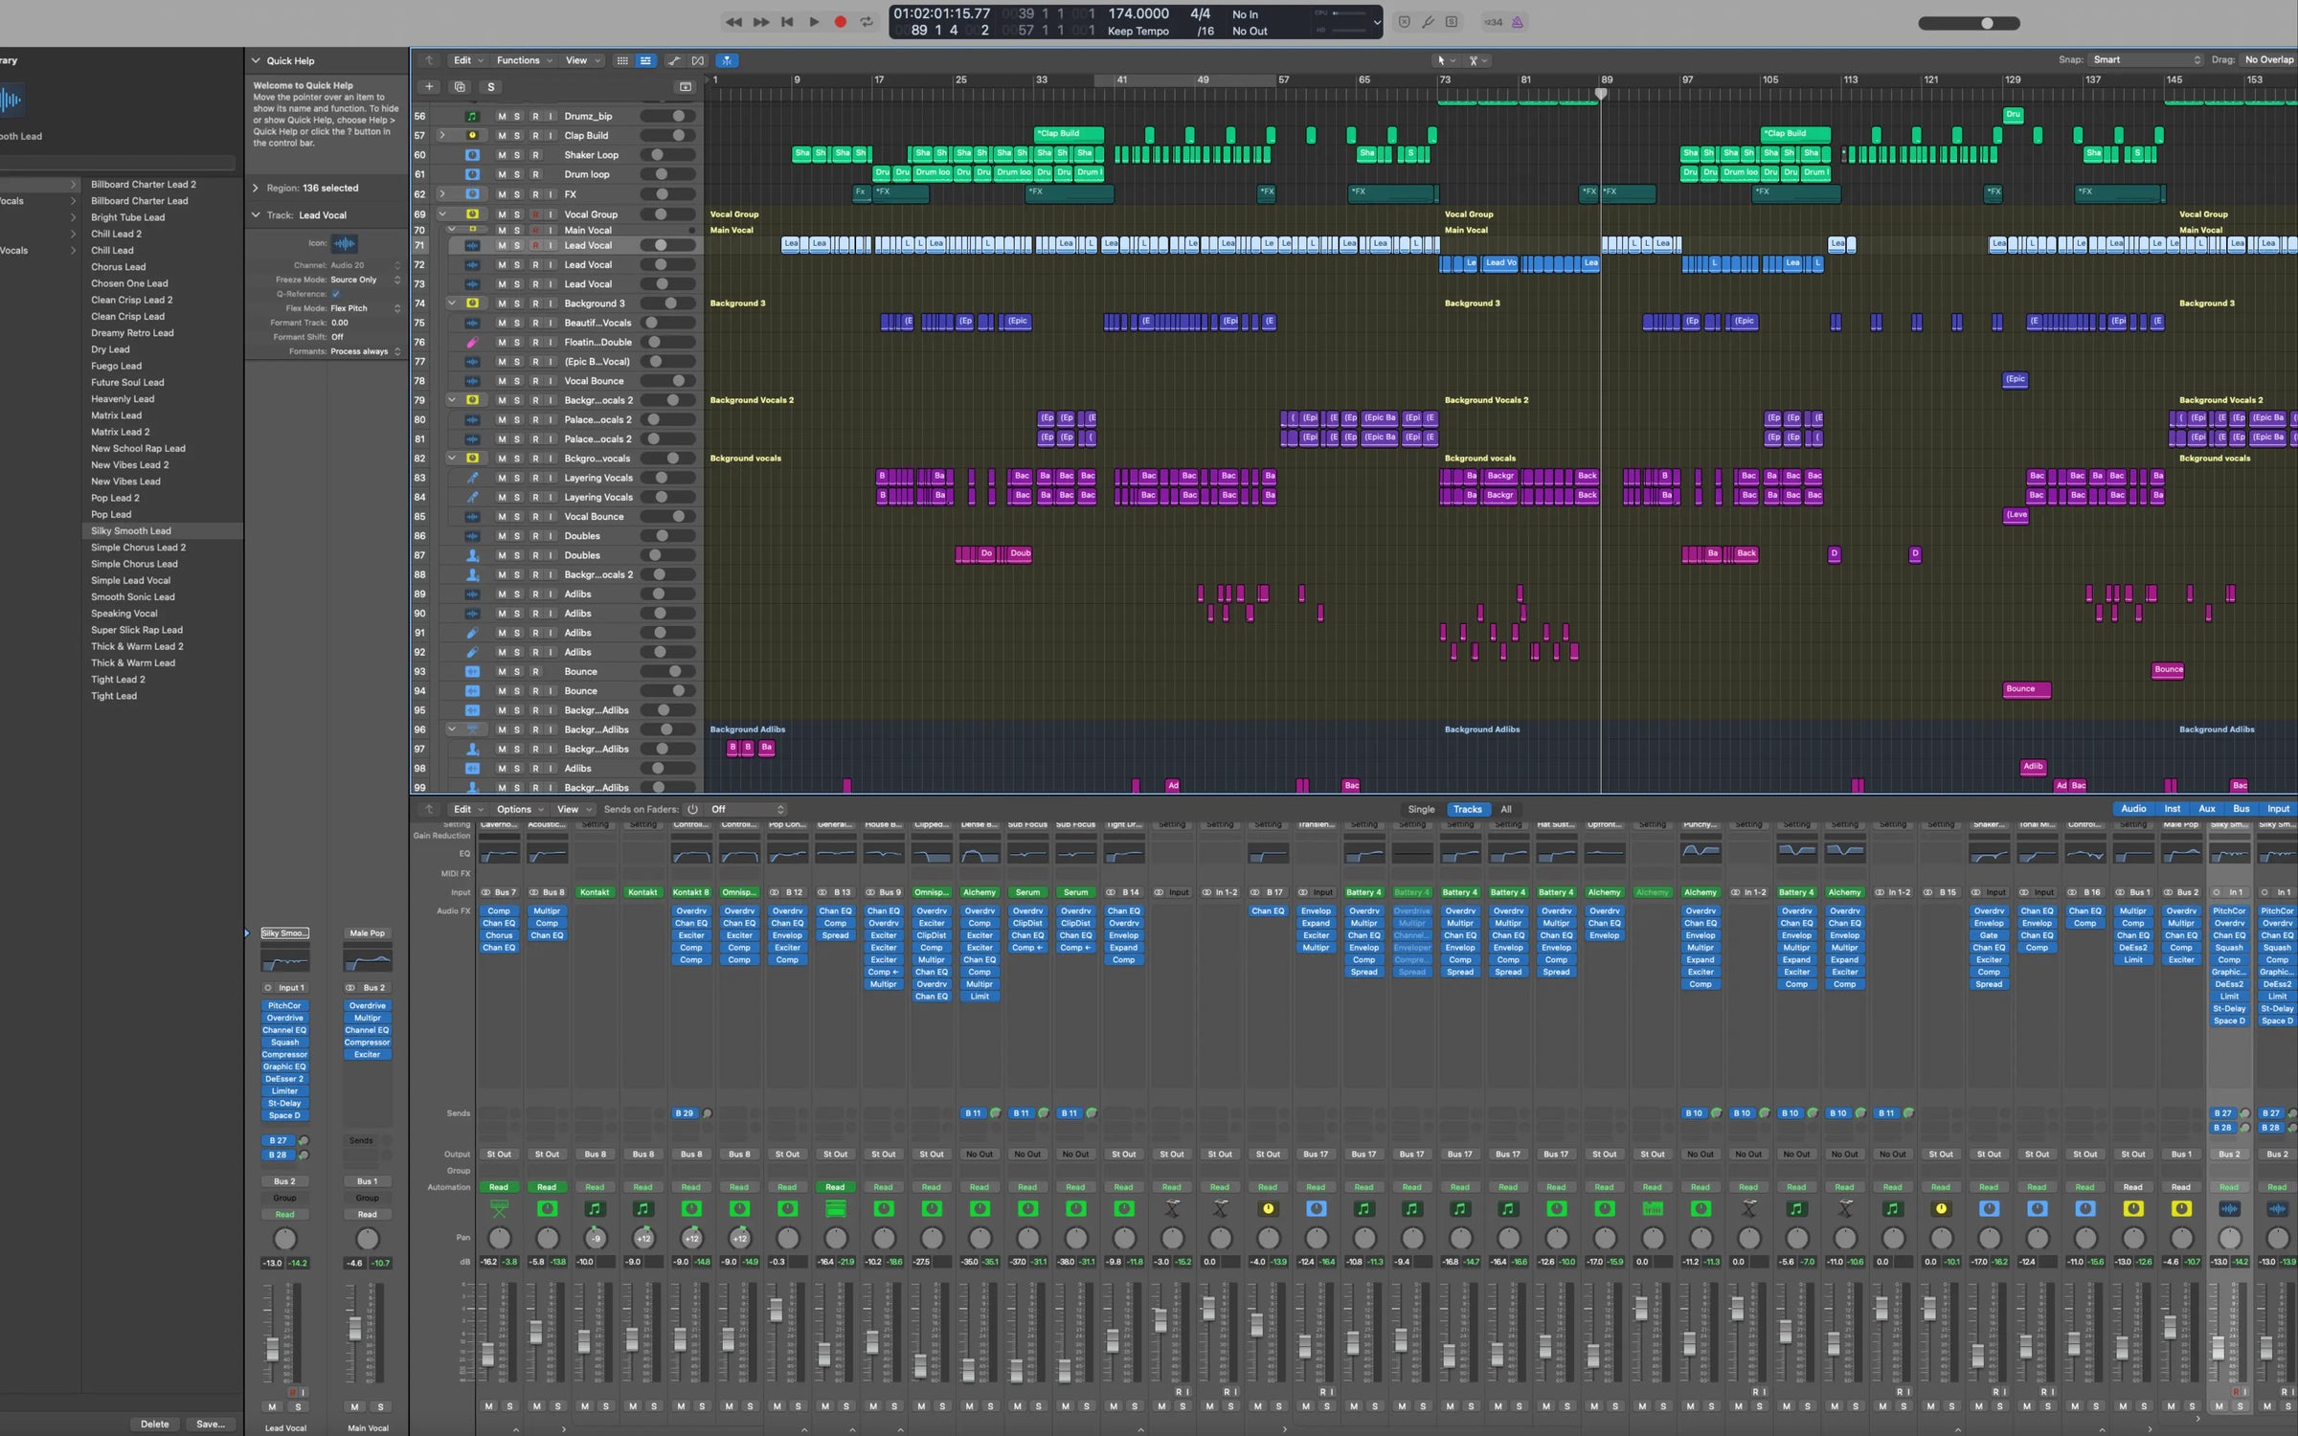The image size is (2298, 1436).
Task: Click the Show Automation icon in toolbar
Action: click(x=674, y=60)
